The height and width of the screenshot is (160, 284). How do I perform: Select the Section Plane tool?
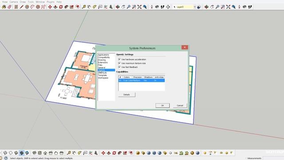pyautogui.click(x=168, y=7)
